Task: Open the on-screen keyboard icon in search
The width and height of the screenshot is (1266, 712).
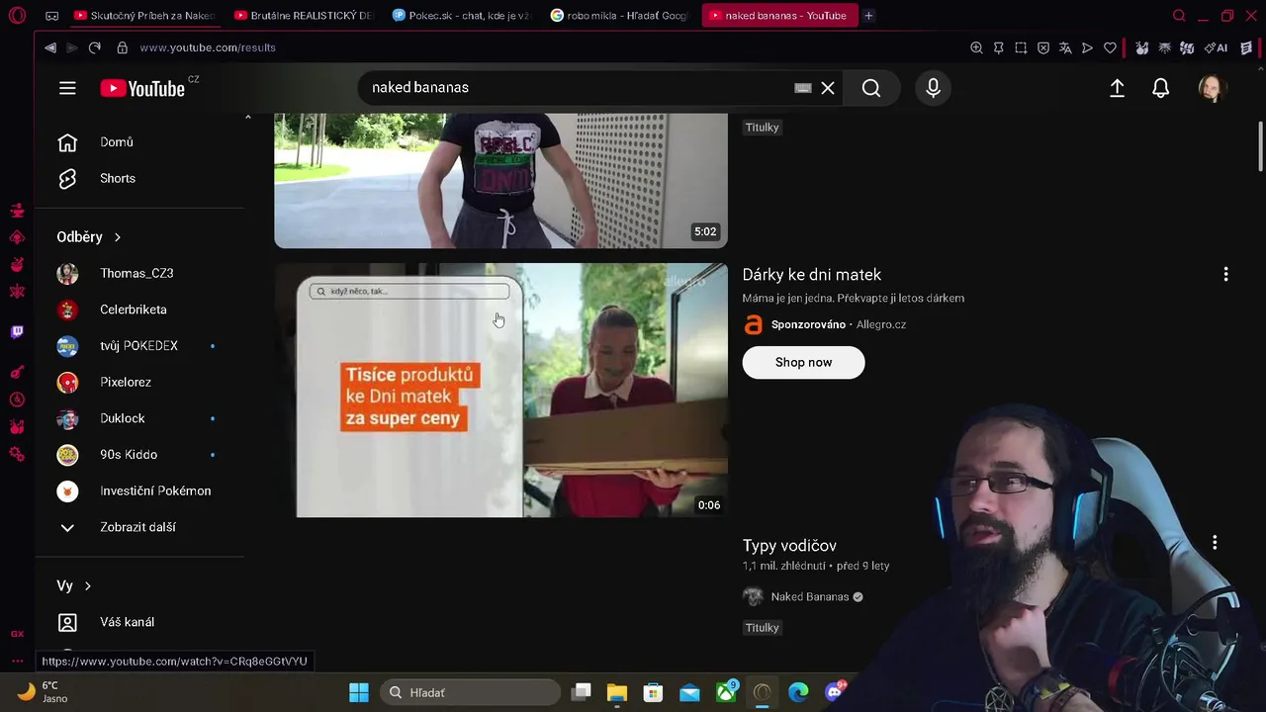Action: (x=803, y=88)
